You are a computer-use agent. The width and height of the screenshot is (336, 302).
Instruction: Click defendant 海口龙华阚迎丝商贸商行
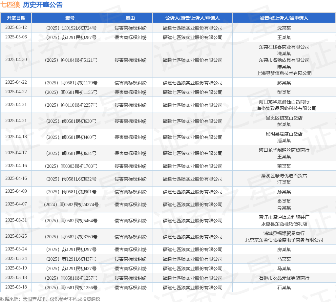[284, 150]
